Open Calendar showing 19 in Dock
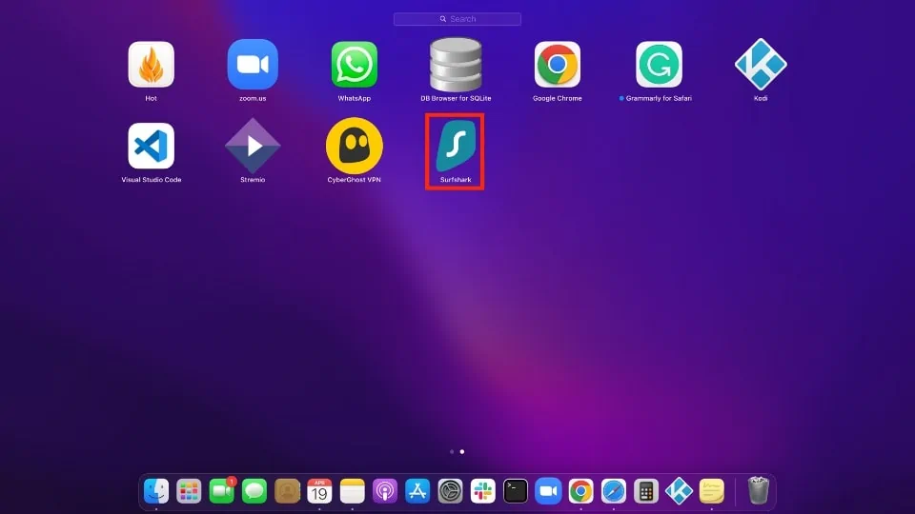 click(x=320, y=491)
